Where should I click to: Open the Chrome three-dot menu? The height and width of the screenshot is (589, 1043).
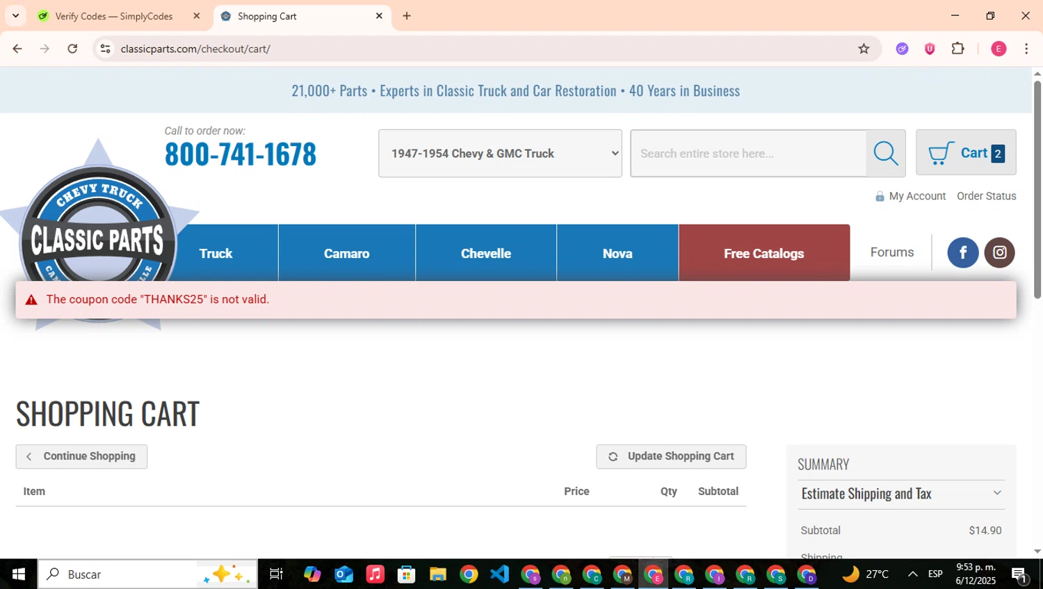click(x=1026, y=49)
